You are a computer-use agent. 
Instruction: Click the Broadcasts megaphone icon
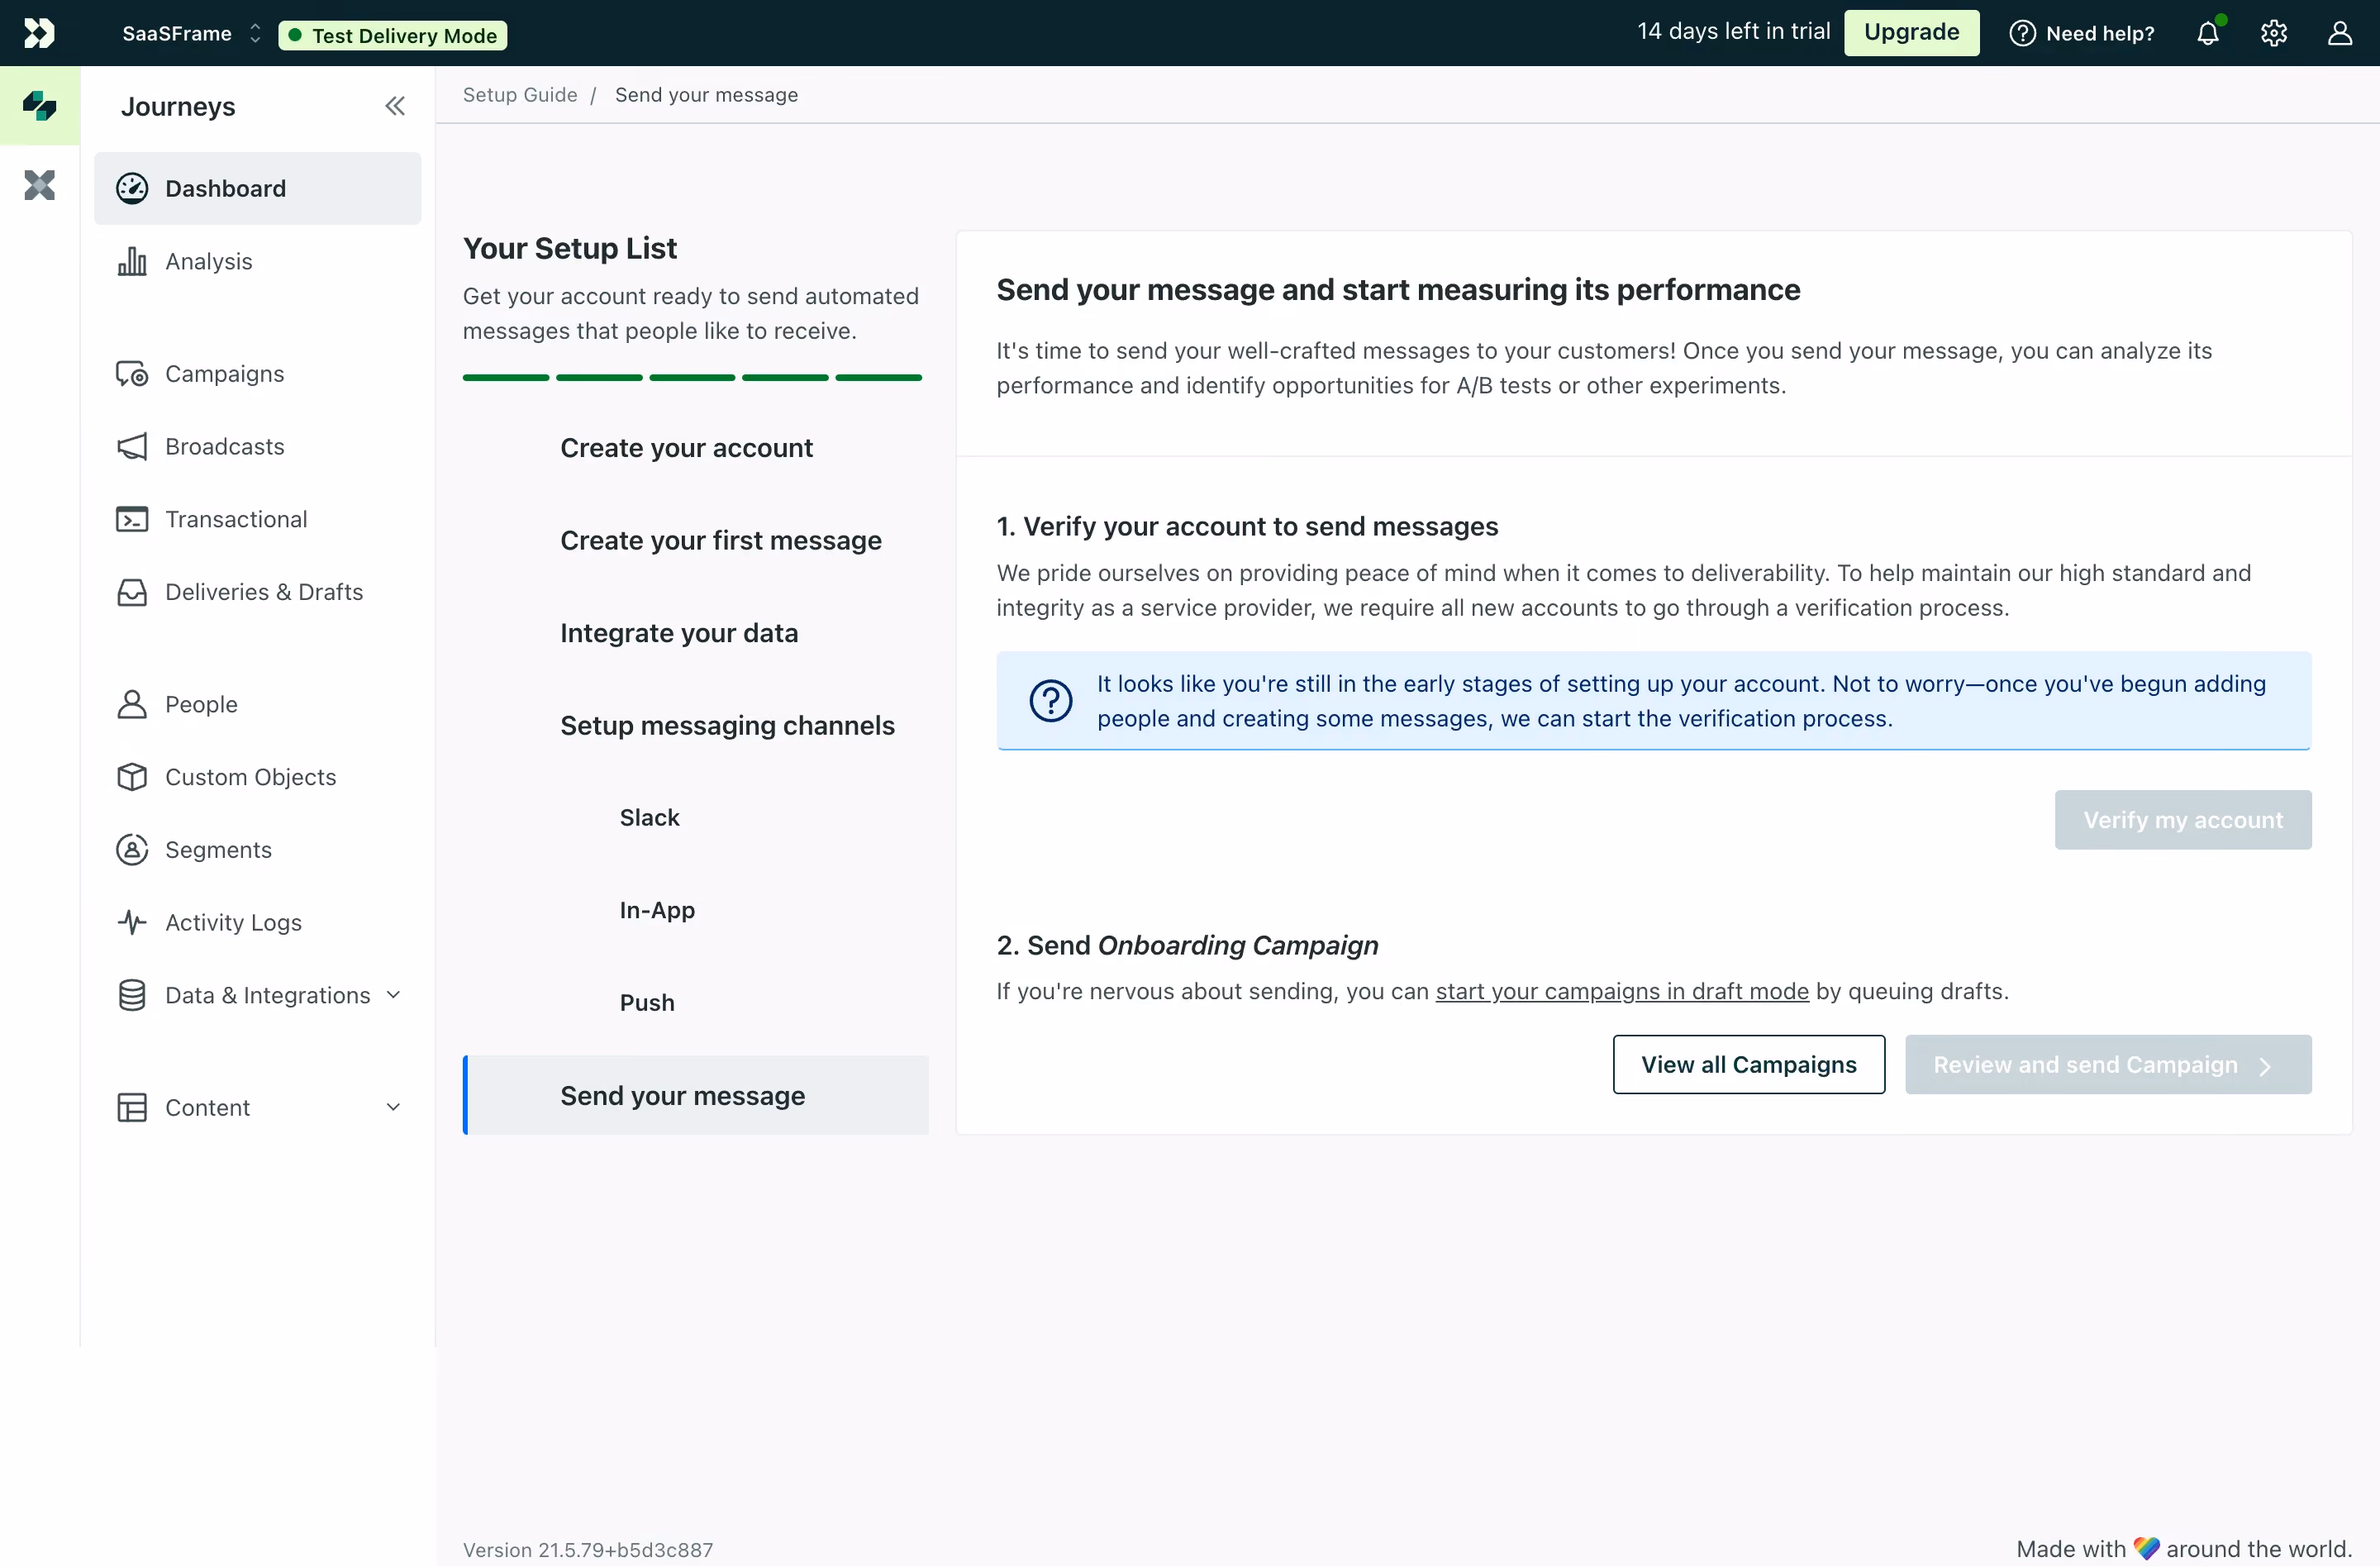click(132, 447)
